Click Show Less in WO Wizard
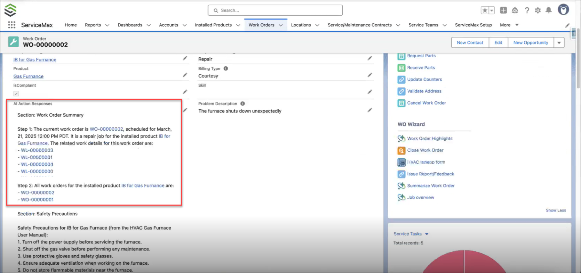 556,210
